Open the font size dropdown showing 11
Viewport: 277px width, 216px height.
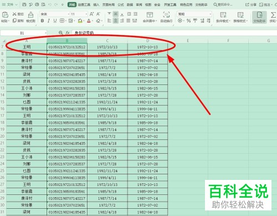point(86,14)
